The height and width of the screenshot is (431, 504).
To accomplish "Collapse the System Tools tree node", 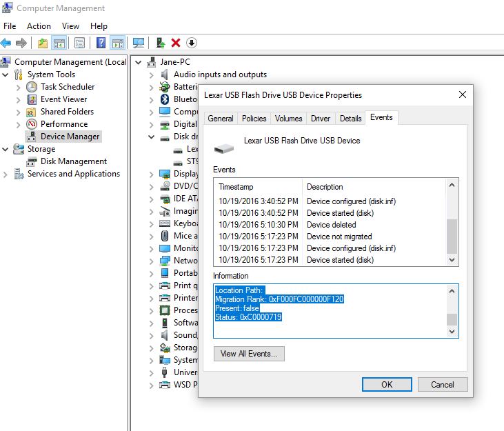I will [5, 75].
